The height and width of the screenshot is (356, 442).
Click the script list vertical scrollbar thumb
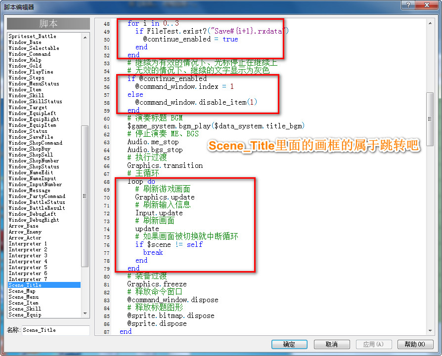85,196
